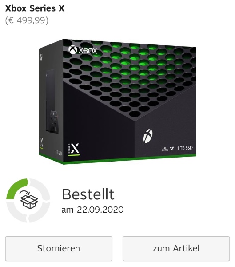The height and width of the screenshot is (267, 235).
Task: Click the Xbox Series X product title
Action: (35, 8)
